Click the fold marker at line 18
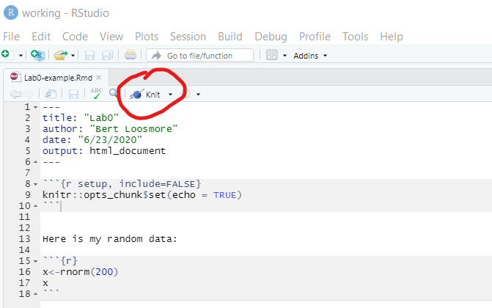492x308 pixels. coord(35,294)
